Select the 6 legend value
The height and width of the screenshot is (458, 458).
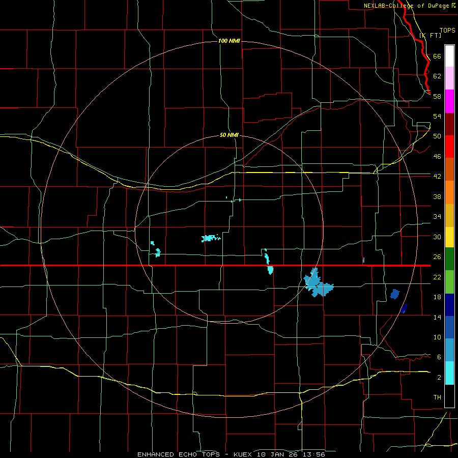pos(439,357)
